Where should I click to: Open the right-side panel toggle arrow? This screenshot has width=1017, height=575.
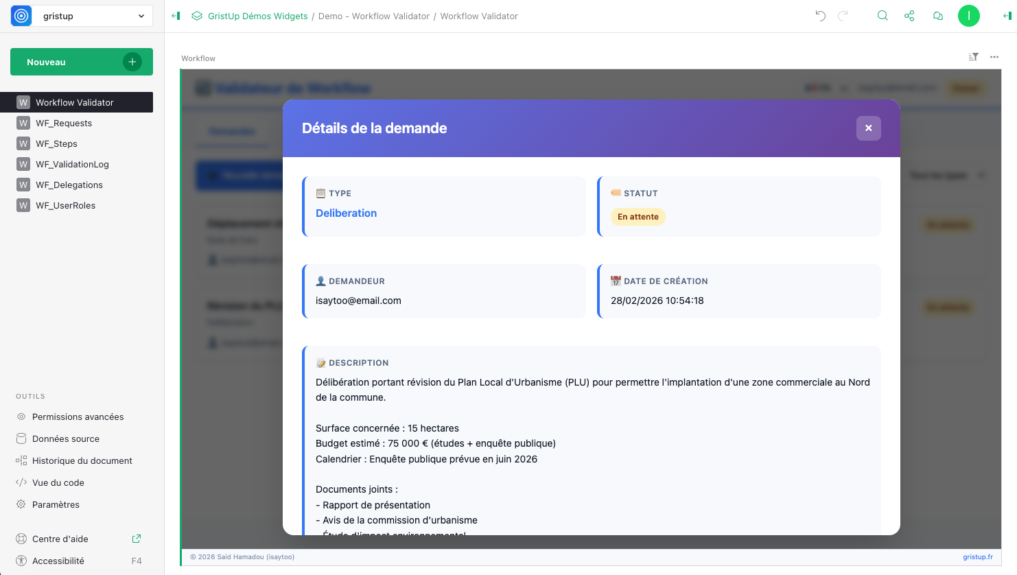tap(1007, 16)
